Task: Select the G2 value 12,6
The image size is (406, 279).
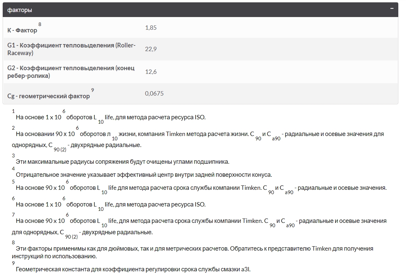Action: pos(151,72)
